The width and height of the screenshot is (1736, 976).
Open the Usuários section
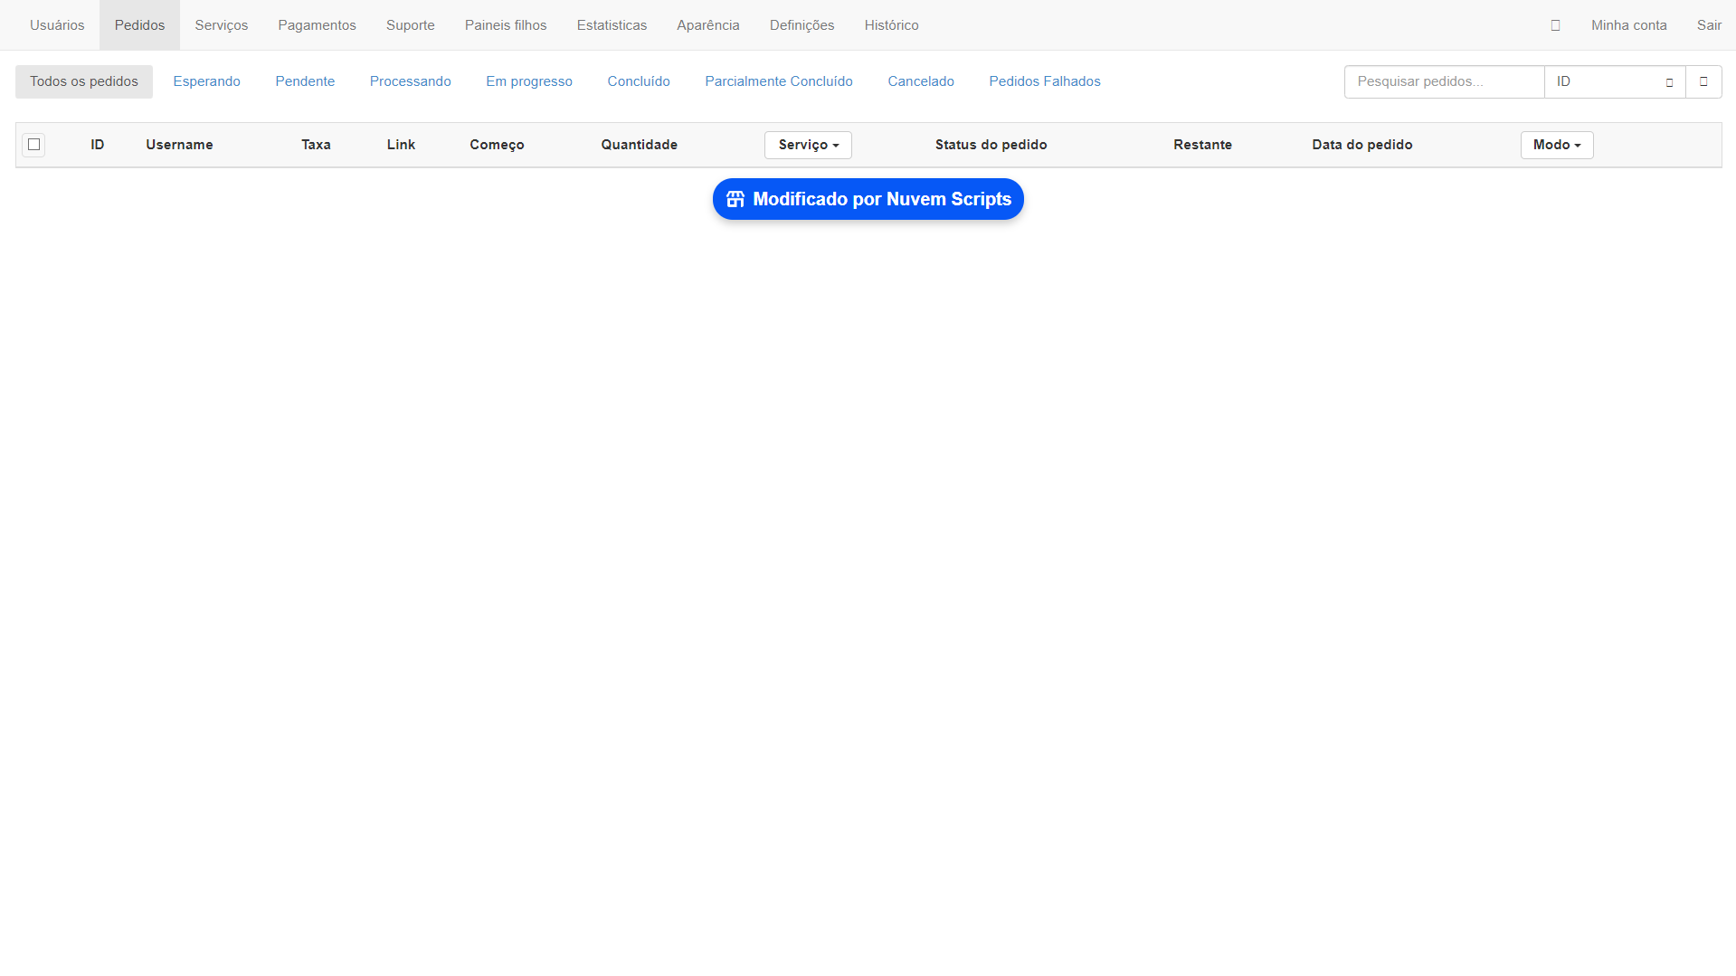click(56, 24)
